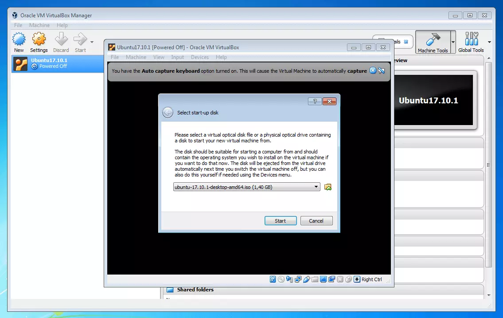Close the Details tool tab via blue X
Viewport: 503px width, 318px height.
click(x=406, y=42)
